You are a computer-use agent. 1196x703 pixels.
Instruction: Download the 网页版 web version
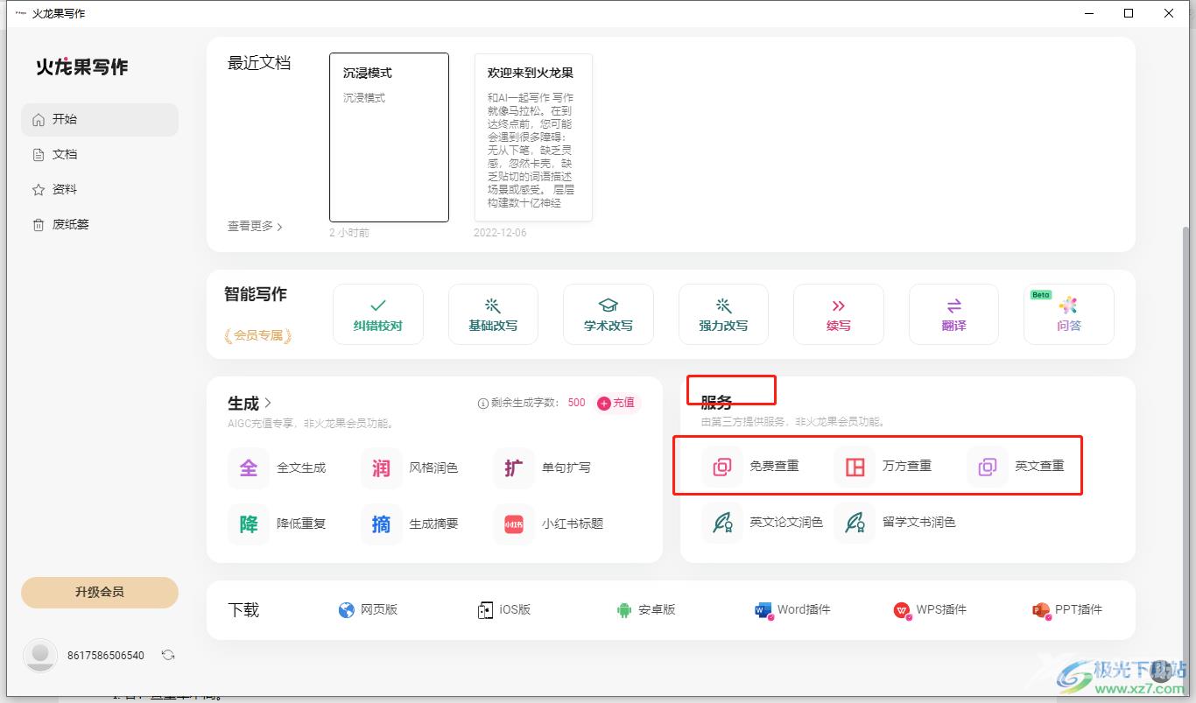click(368, 609)
